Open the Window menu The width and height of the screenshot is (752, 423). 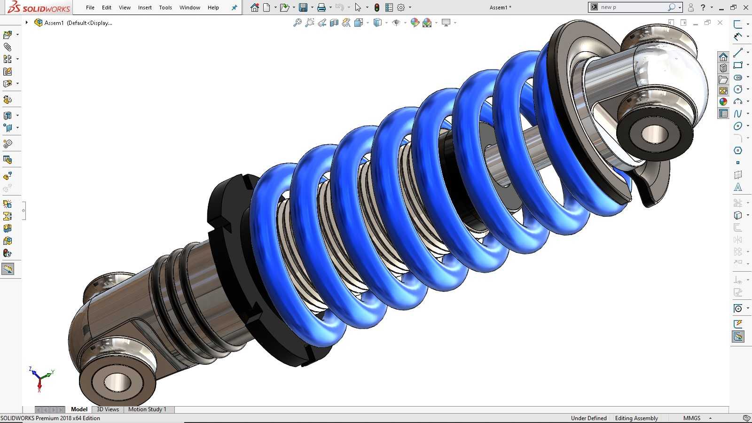[x=190, y=8]
